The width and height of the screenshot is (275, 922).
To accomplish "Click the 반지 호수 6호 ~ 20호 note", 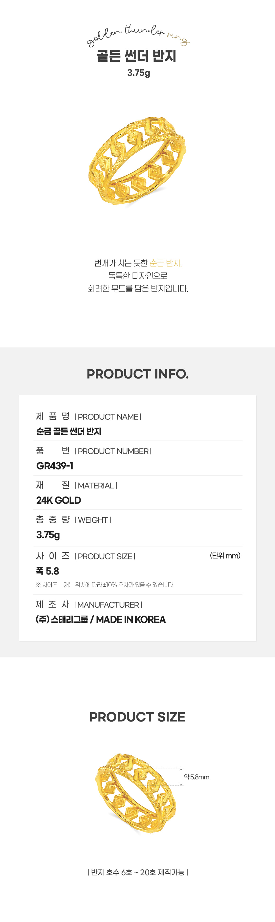I will click(138, 872).
